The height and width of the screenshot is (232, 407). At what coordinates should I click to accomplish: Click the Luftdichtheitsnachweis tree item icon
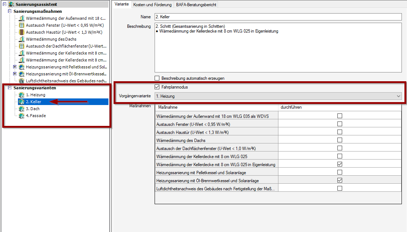click(22, 81)
